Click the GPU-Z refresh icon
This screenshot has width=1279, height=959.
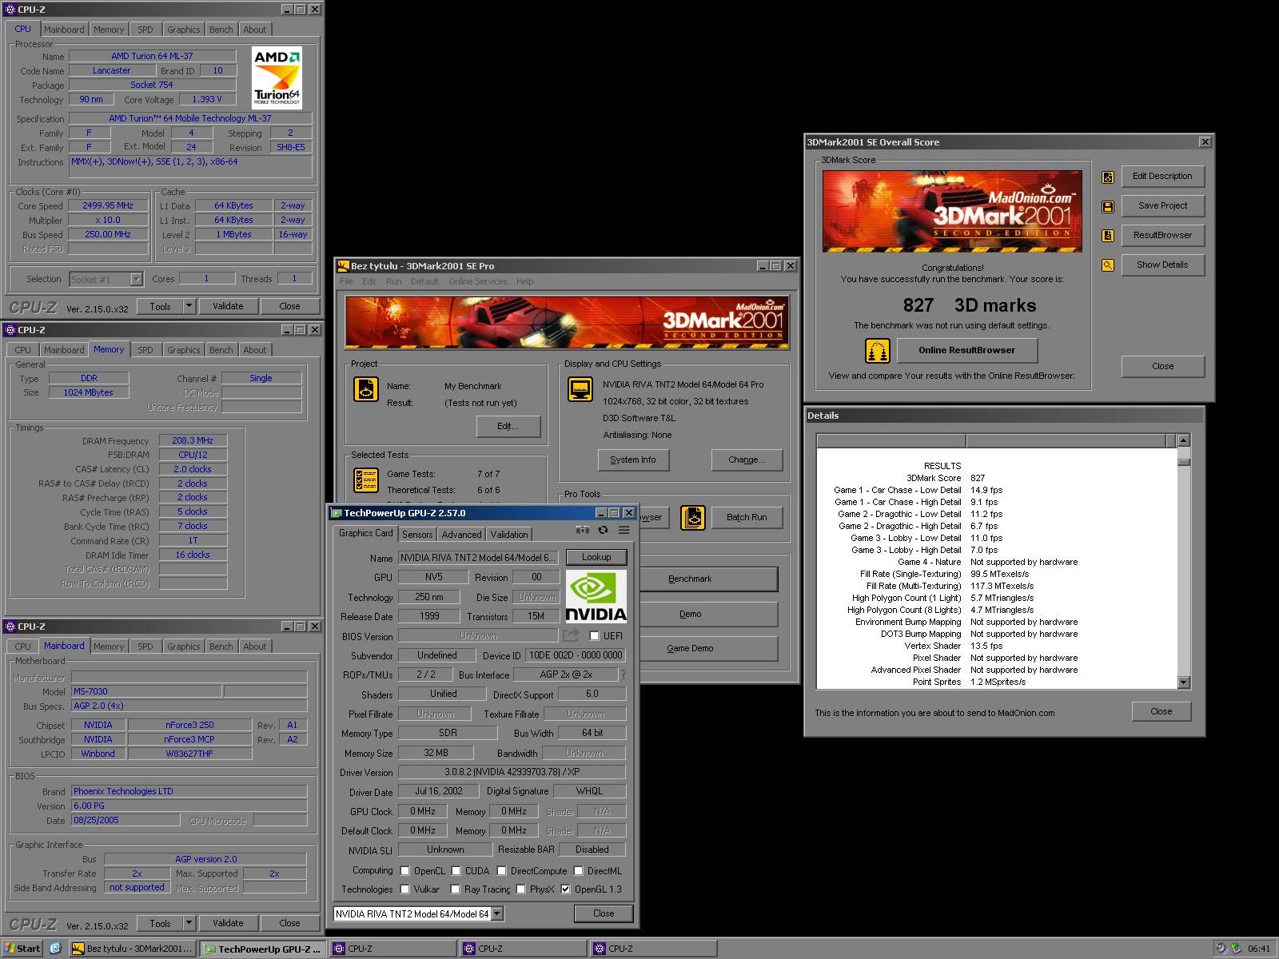click(604, 531)
